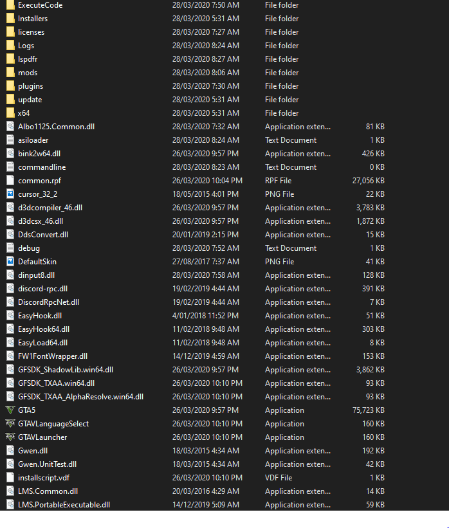Click the 27,056 KB size of common.rpf
Screen dimensions: 449x528
369,181
